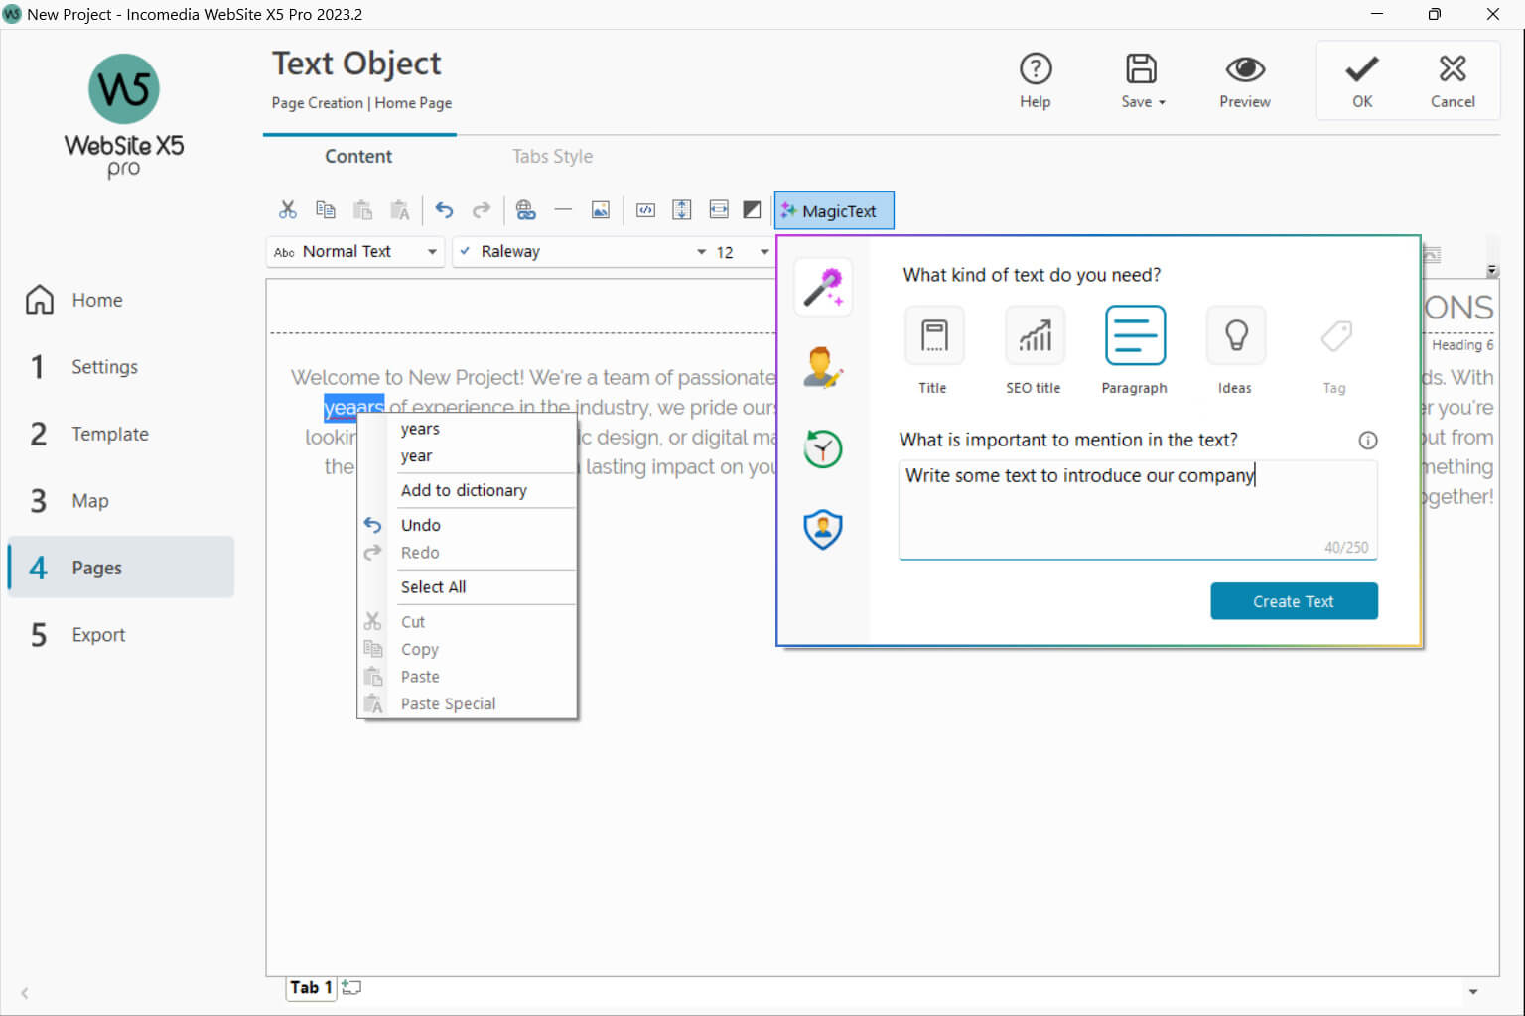Open the HTML code insertion tool
This screenshot has height=1016, width=1525.
[644, 209]
